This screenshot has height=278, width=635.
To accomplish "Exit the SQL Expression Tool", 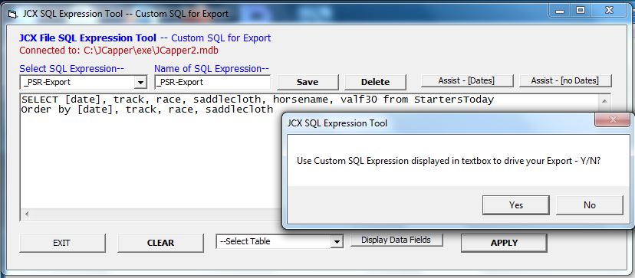I will coord(62,243).
